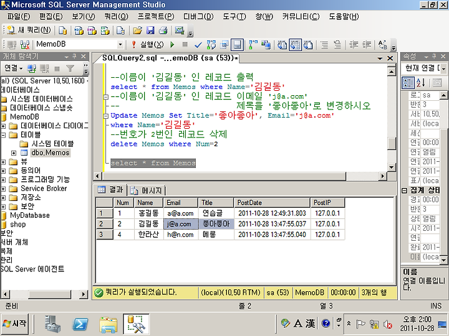This screenshot has width=449, height=336.
Task: Click the Save floppy disk icon
Action: click(x=150, y=30)
